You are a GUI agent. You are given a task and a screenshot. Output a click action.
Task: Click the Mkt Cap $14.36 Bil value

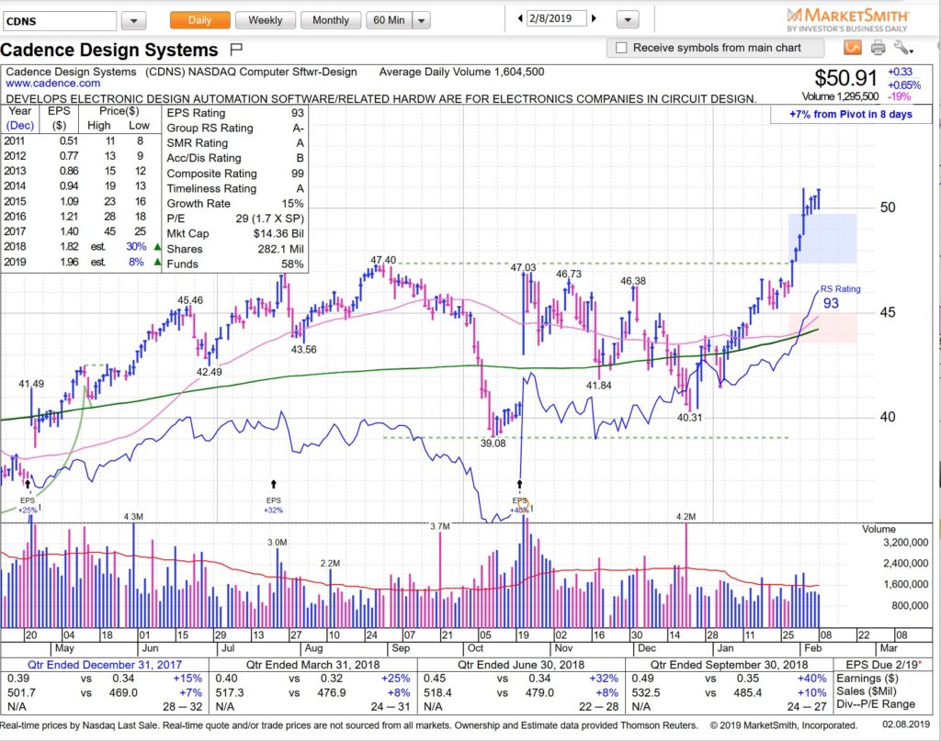(278, 234)
